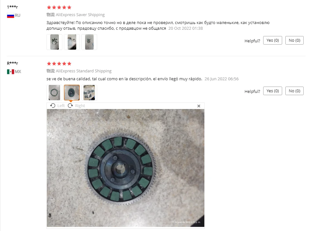Mark the RU review unhelpful: No (0)

point(294,40)
